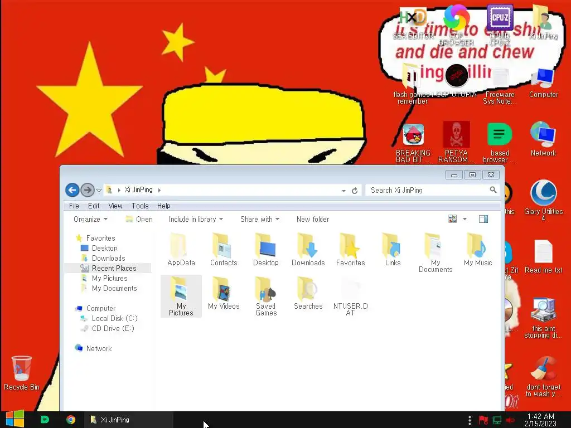Open the AppData folder
Viewport: 571px width, 428px height.
(181, 250)
